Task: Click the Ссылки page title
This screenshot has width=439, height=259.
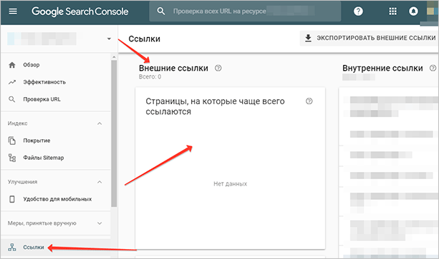Action: [x=144, y=39]
